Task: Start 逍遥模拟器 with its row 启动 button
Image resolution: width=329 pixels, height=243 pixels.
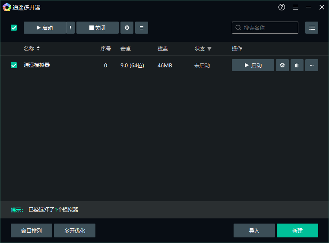Action: (253, 65)
